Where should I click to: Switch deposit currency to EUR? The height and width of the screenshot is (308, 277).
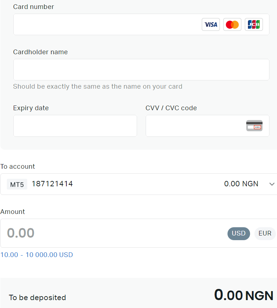(x=265, y=233)
